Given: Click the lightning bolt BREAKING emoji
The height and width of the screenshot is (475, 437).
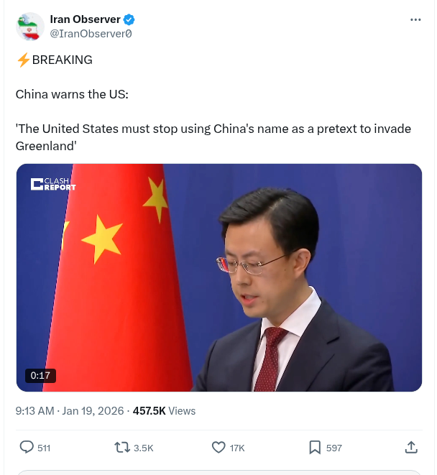Looking at the screenshot, I should point(23,60).
